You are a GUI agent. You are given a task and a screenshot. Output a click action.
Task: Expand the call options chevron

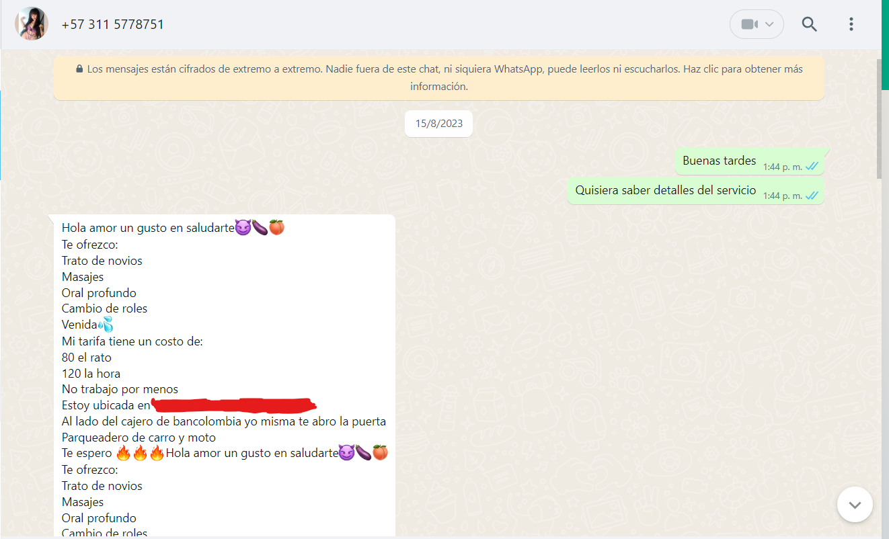pyautogui.click(x=770, y=25)
